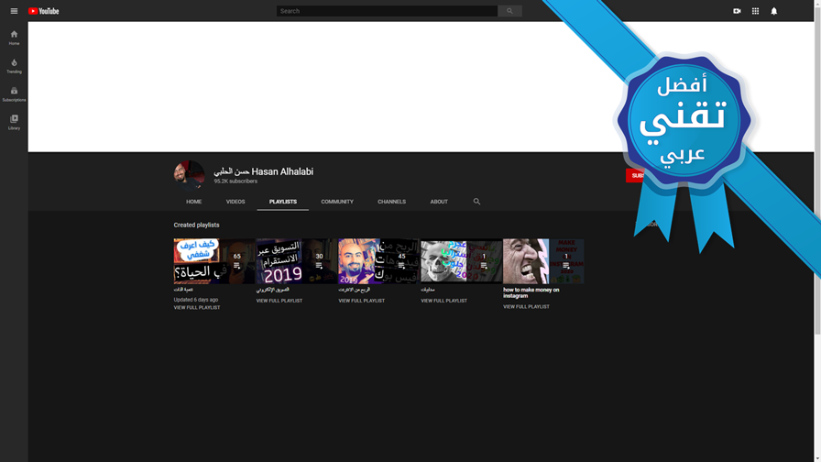This screenshot has width=821, height=462.
Task: Click the Search input field
Action: point(387,11)
